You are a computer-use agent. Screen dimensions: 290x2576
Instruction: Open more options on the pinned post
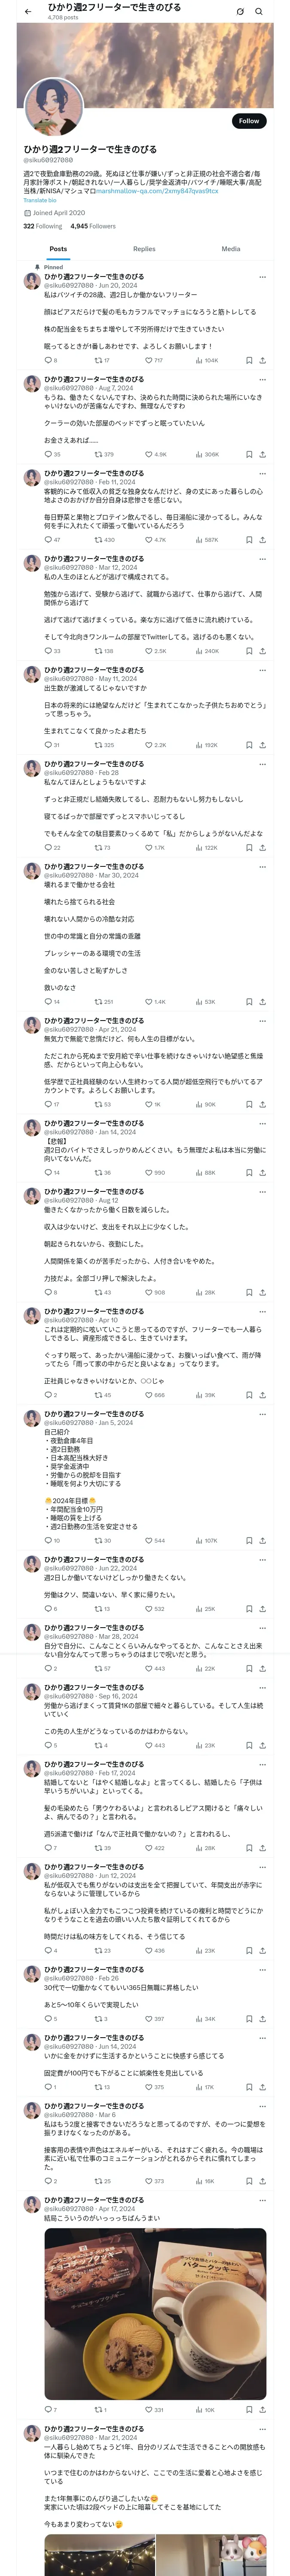tap(262, 277)
